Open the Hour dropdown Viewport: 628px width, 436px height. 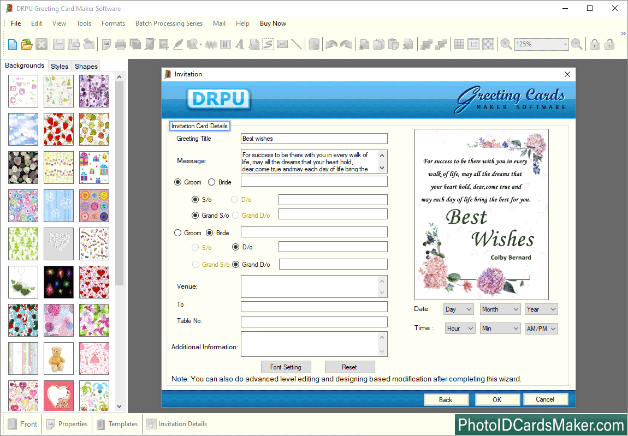click(460, 329)
